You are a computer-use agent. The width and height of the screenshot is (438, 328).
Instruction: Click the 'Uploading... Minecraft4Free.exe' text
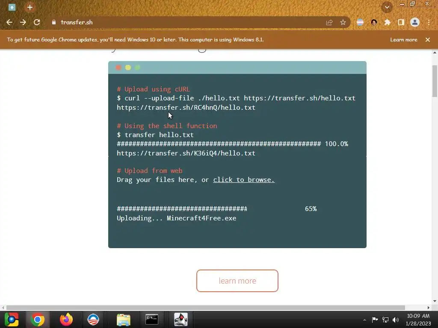coord(177,218)
